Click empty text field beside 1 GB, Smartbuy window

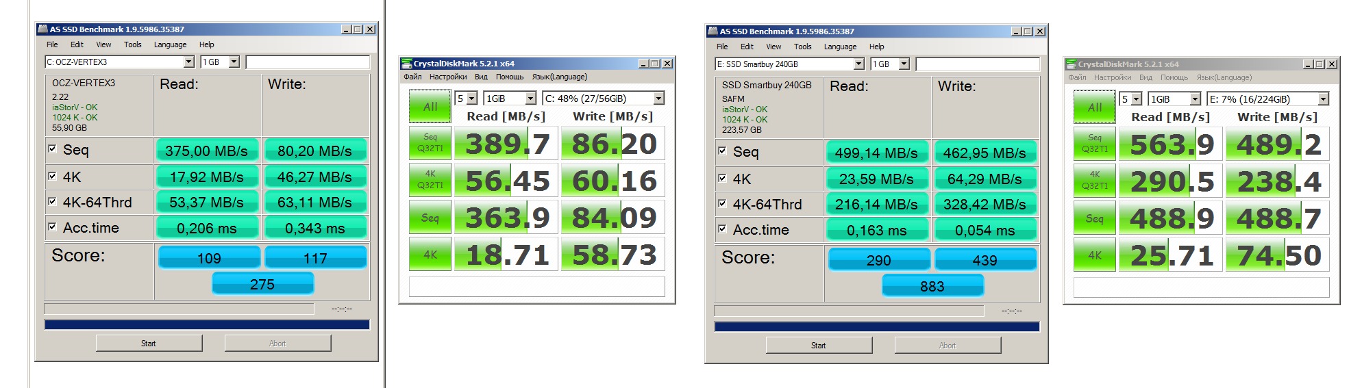pos(978,64)
